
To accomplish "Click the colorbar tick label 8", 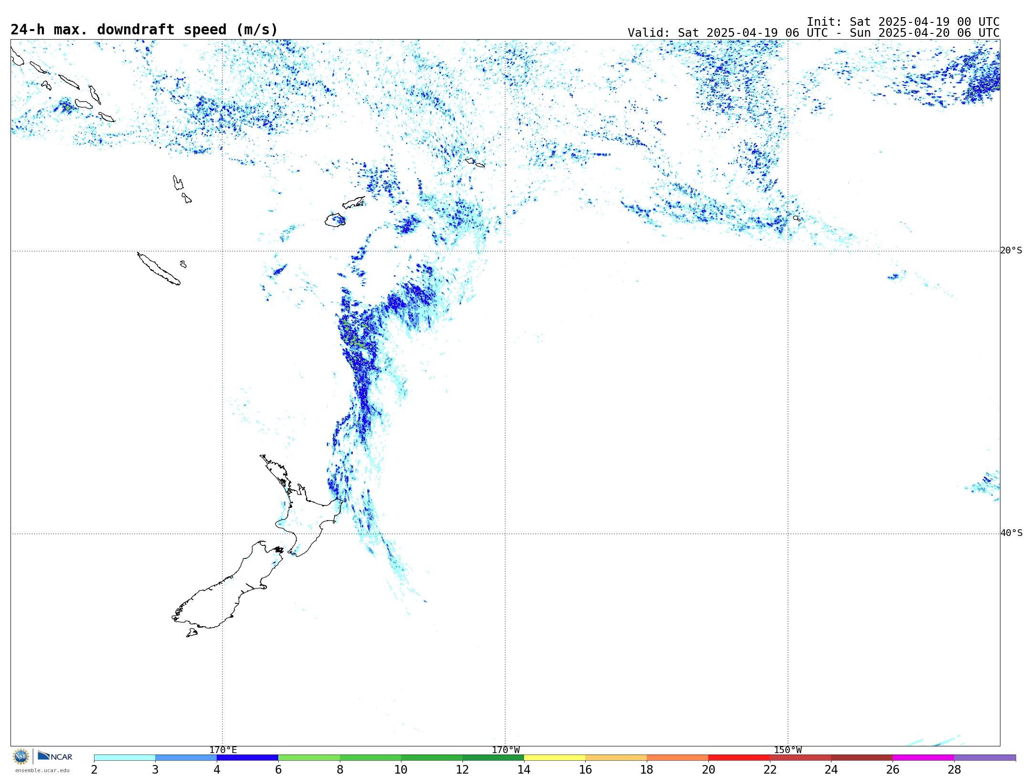I will (340, 769).
